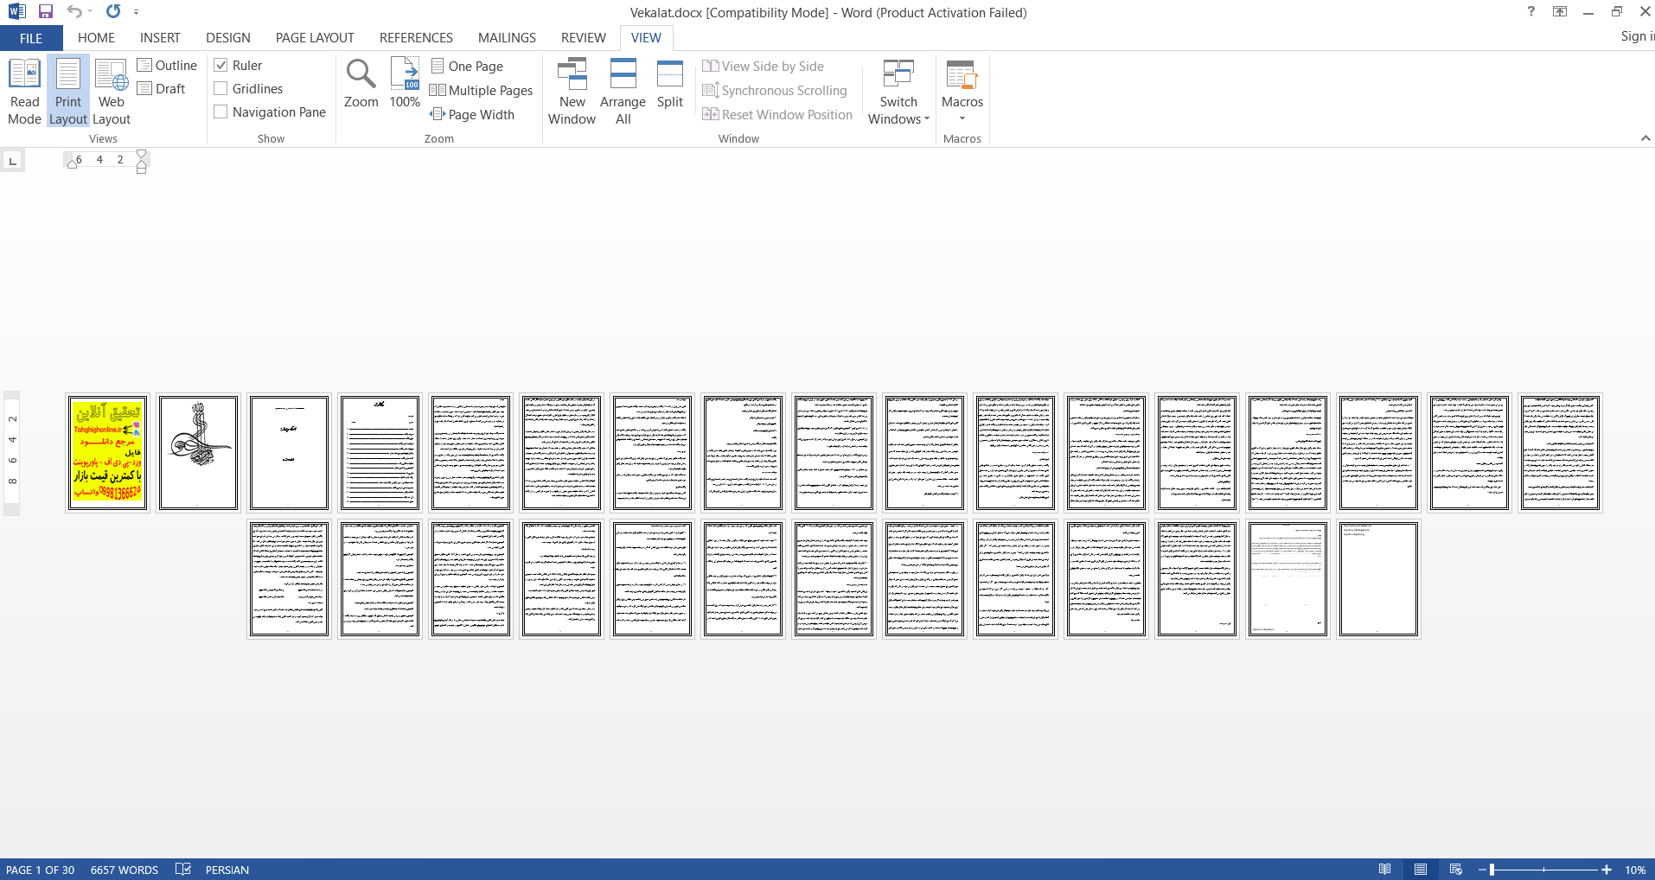The image size is (1655, 880).
Task: Click Synchronous Scrolling option
Action: click(775, 91)
